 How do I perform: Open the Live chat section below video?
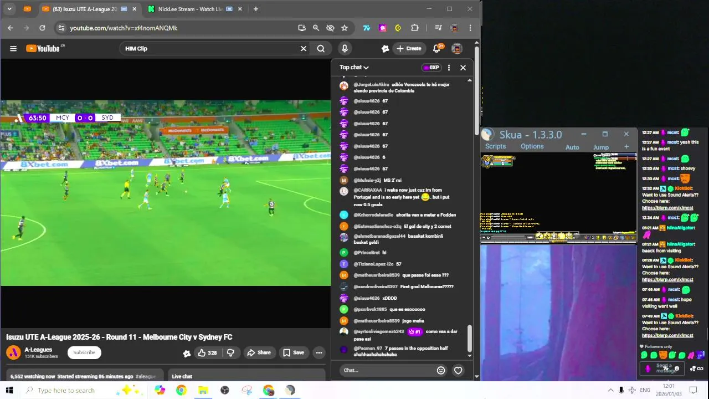246,376
